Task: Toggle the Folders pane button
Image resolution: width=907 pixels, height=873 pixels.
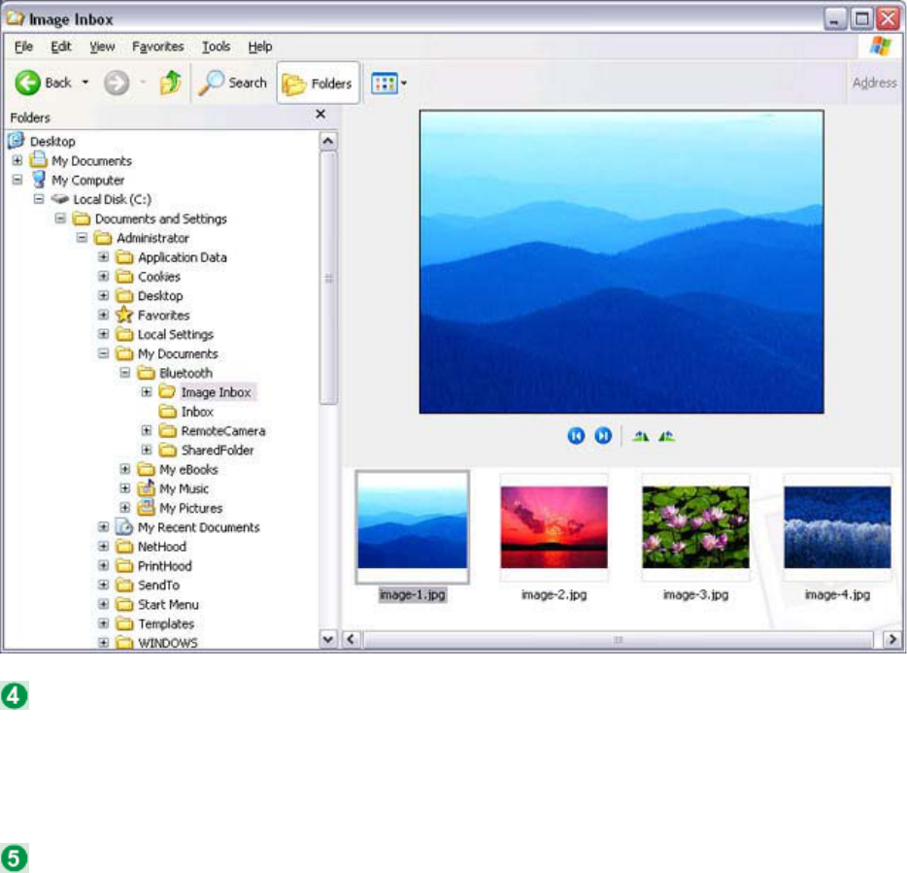Action: 319,84
